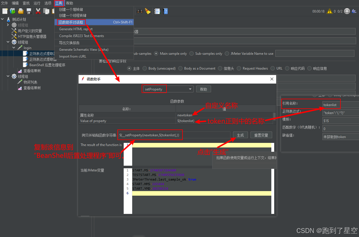Click the broom Reset Search icon
This screenshot has width=359, height=237.
(x=148, y=11)
